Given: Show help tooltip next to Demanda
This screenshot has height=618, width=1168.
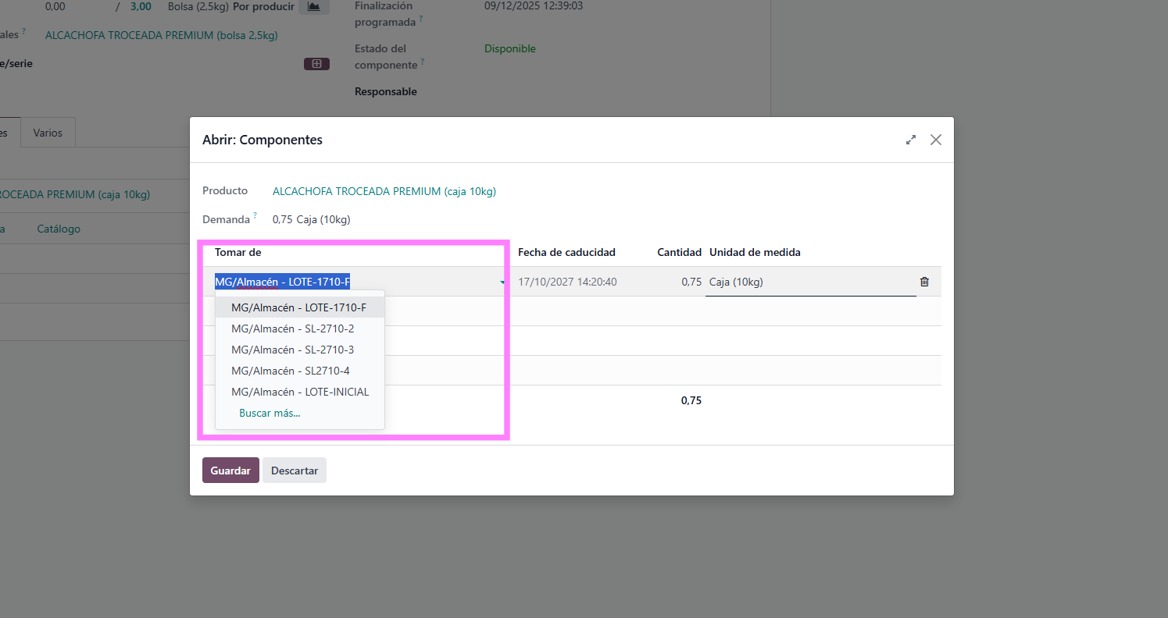Looking at the screenshot, I should [x=255, y=216].
